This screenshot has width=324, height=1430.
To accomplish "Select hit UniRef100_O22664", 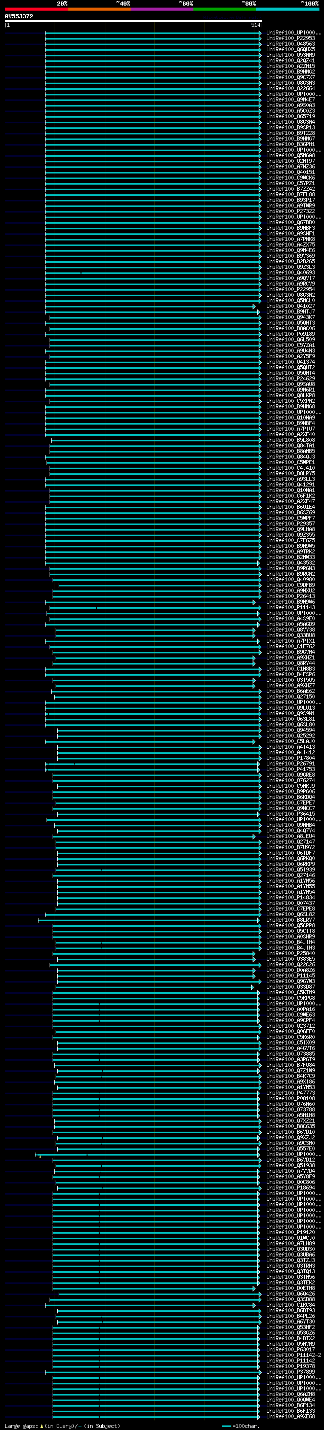I will coord(291,88).
